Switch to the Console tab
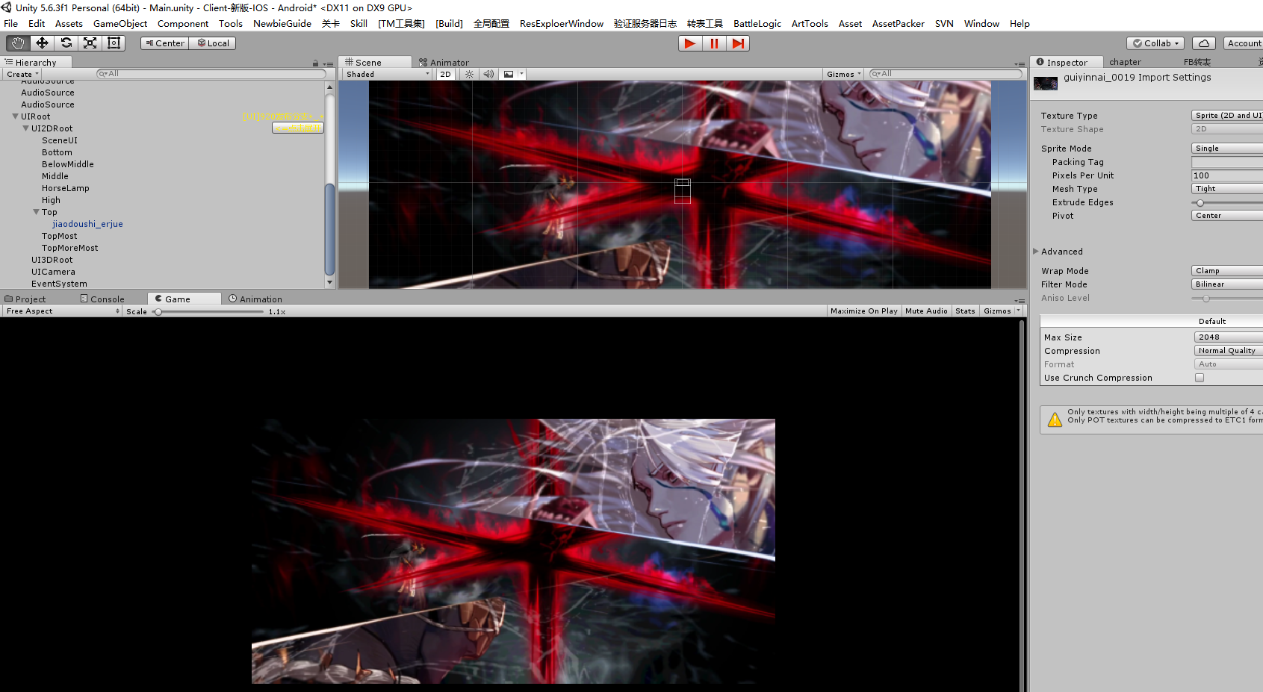 [x=103, y=299]
